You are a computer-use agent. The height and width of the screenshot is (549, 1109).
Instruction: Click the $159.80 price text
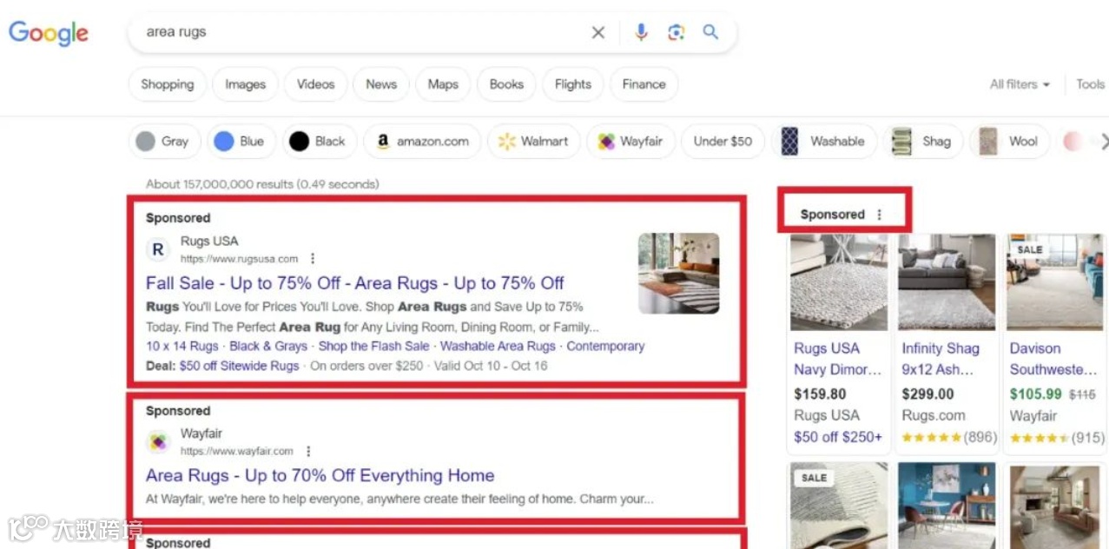[x=820, y=394]
